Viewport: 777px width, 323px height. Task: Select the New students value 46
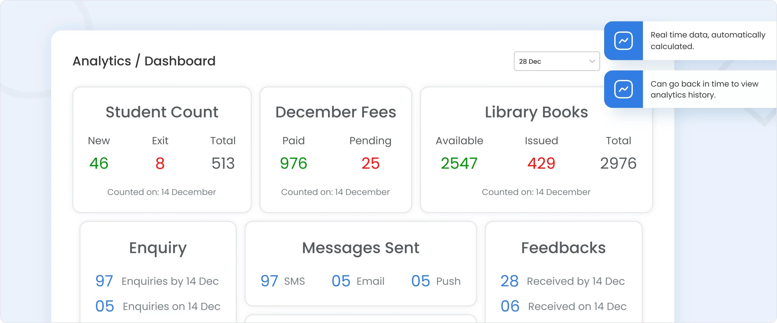98,163
